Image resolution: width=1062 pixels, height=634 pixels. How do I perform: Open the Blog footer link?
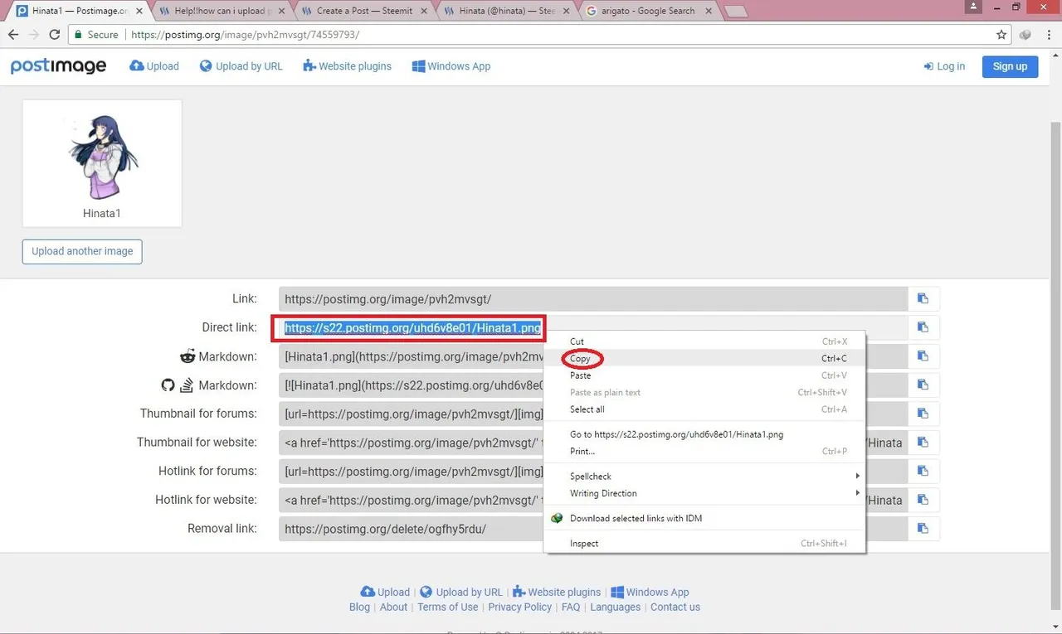(x=359, y=607)
